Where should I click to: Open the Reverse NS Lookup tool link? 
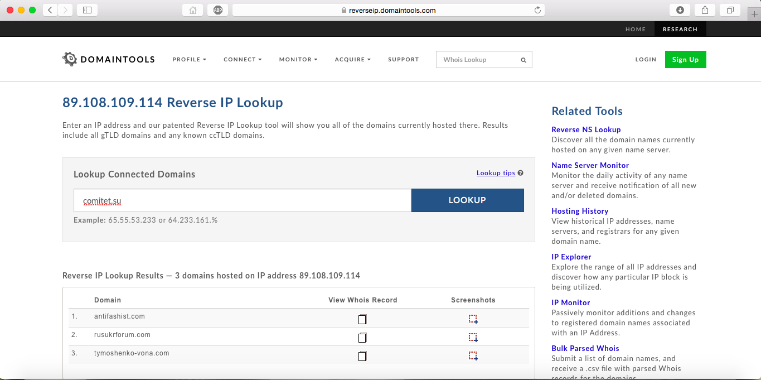[x=586, y=129]
